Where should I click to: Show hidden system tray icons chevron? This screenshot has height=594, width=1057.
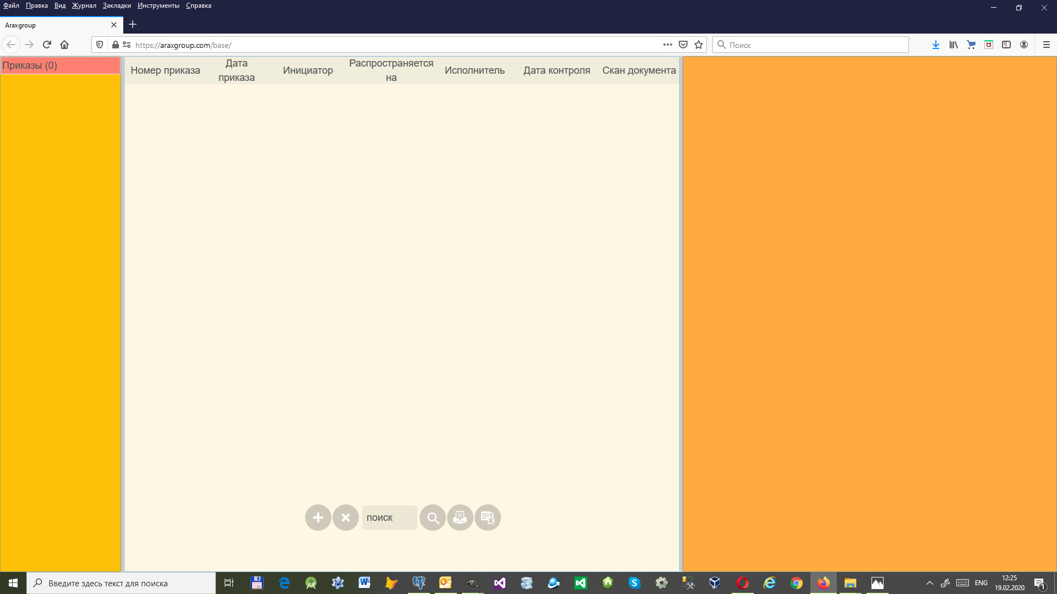pyautogui.click(x=929, y=583)
